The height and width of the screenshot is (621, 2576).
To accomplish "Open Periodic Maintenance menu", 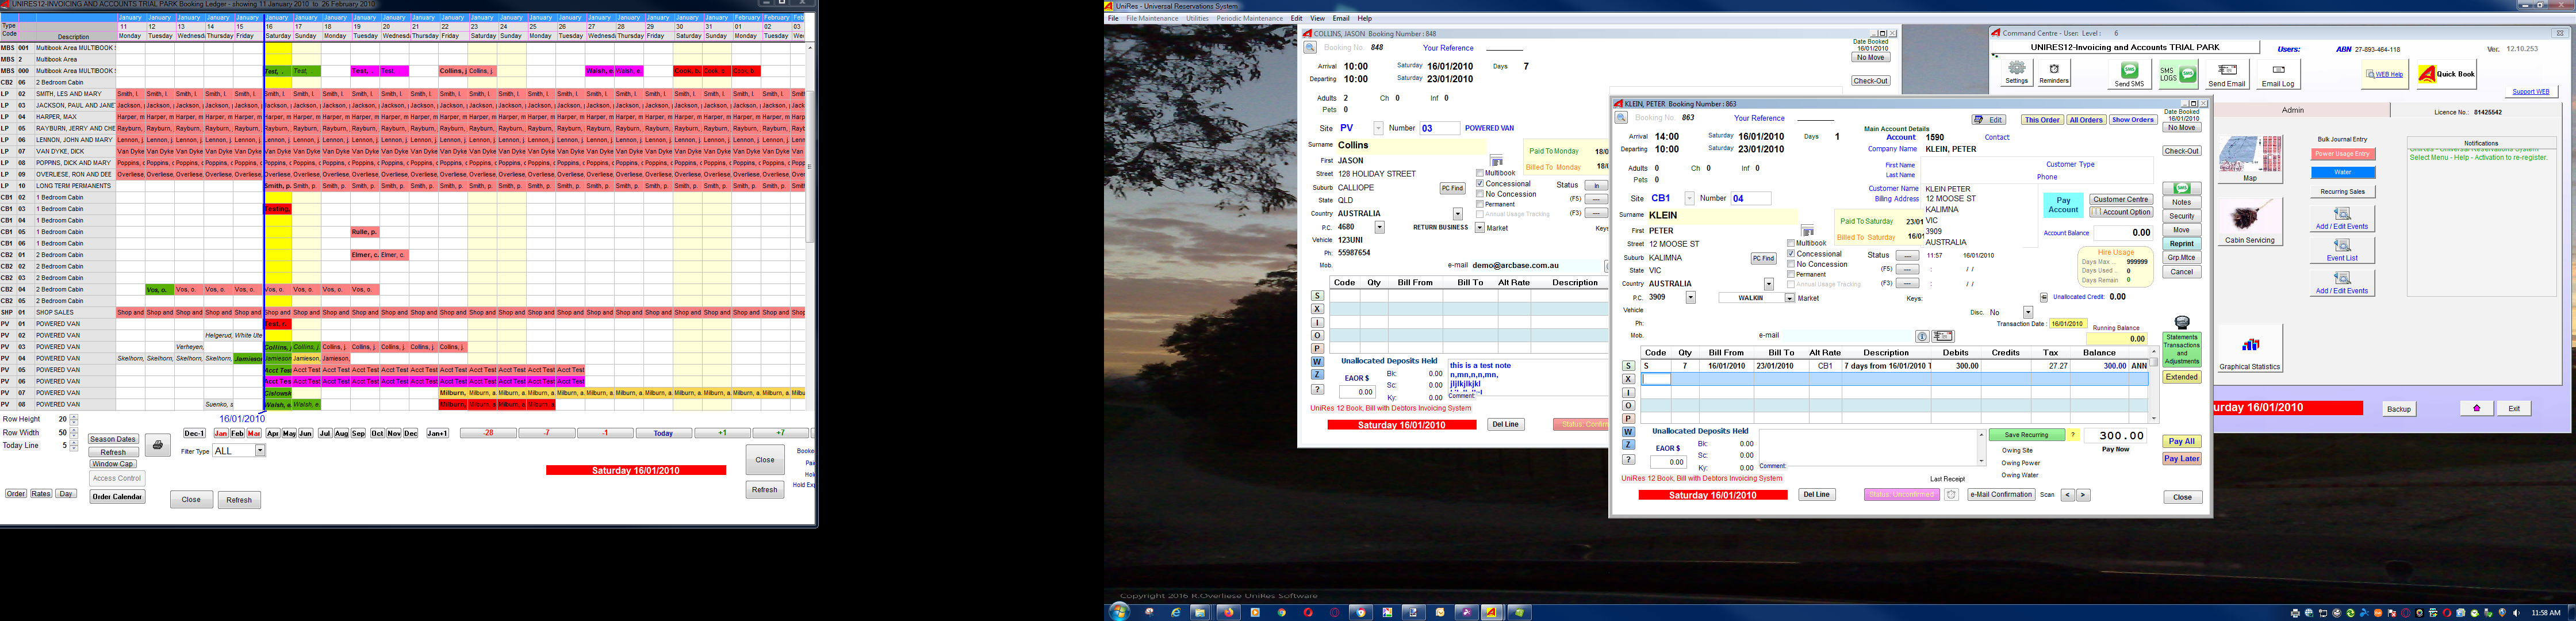I will click(x=1249, y=18).
